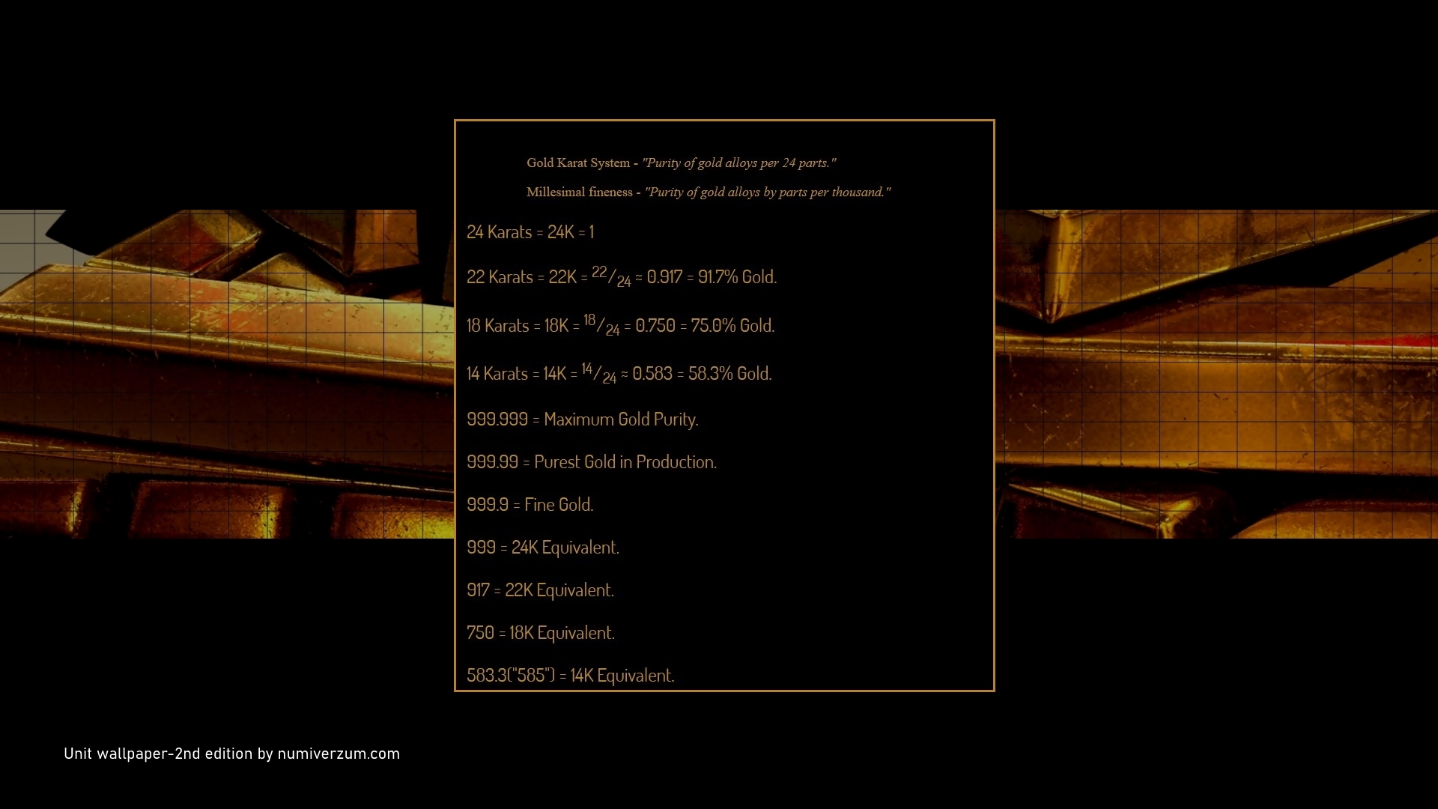Click the '750 = 18K Equivalent' line
This screenshot has width=1438, height=809.
coord(540,633)
